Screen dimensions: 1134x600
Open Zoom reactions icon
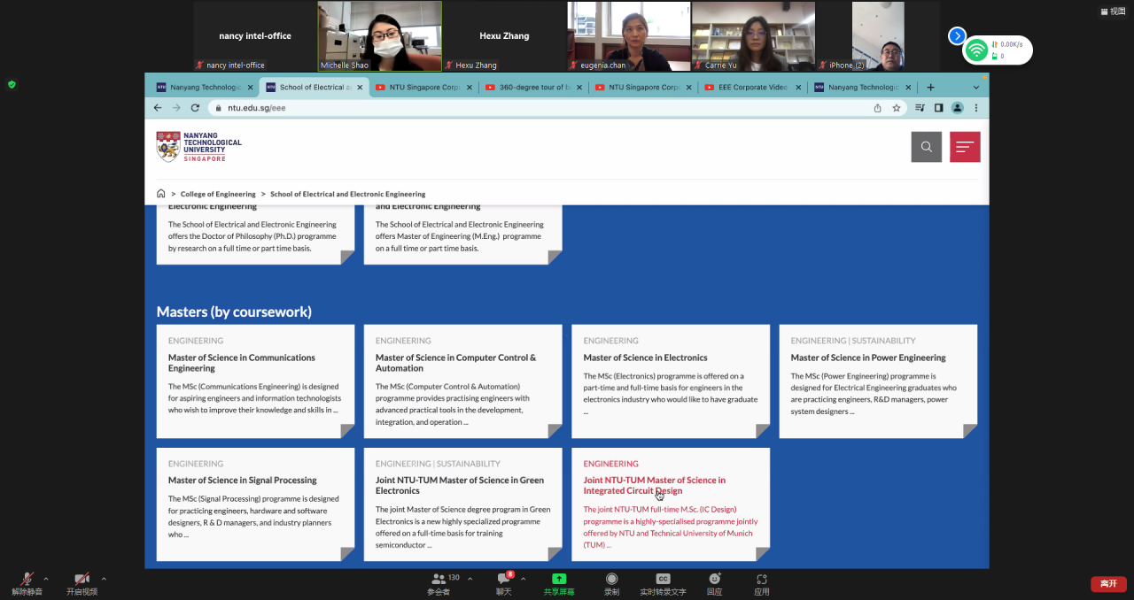click(x=714, y=579)
